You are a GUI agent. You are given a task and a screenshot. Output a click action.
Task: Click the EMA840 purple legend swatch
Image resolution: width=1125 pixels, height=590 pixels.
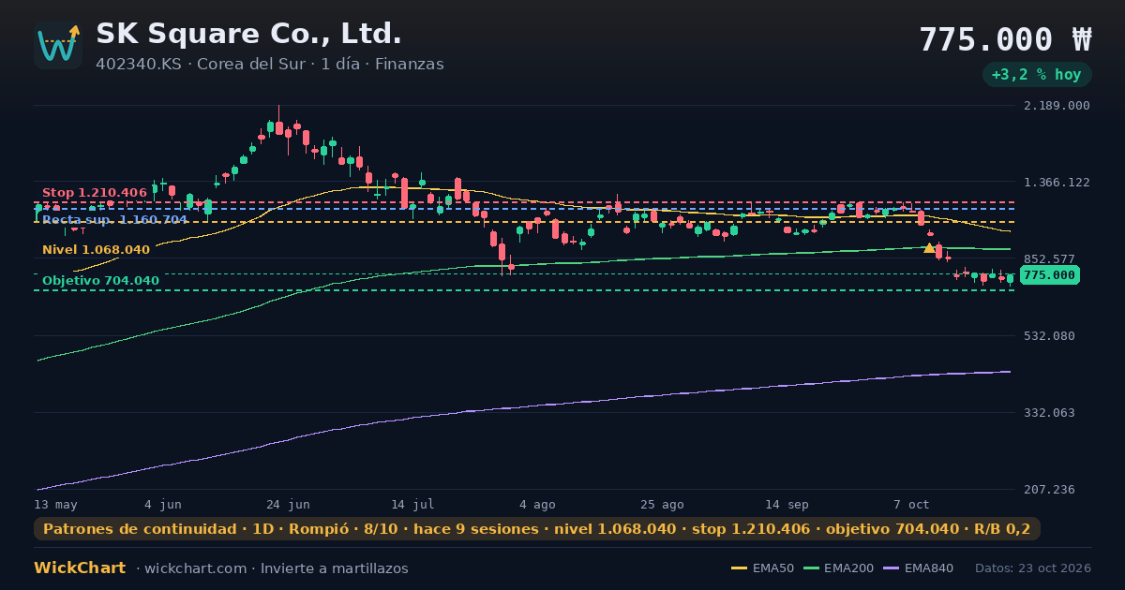coord(891,568)
